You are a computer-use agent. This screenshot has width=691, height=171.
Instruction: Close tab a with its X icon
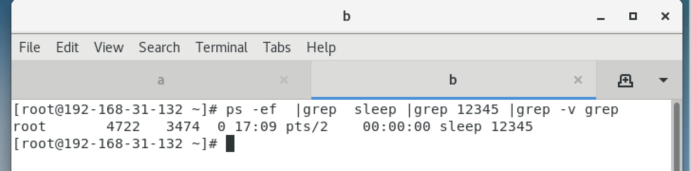click(284, 80)
